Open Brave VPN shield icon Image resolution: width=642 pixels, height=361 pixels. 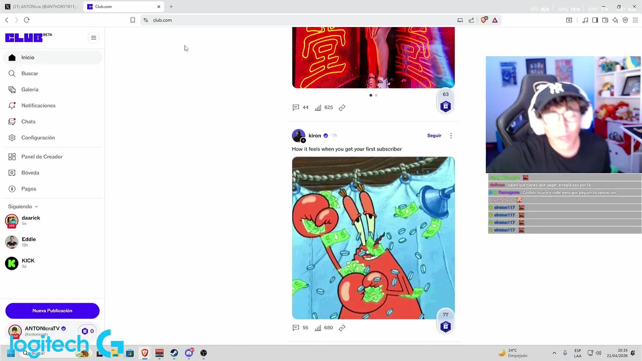tap(625, 20)
